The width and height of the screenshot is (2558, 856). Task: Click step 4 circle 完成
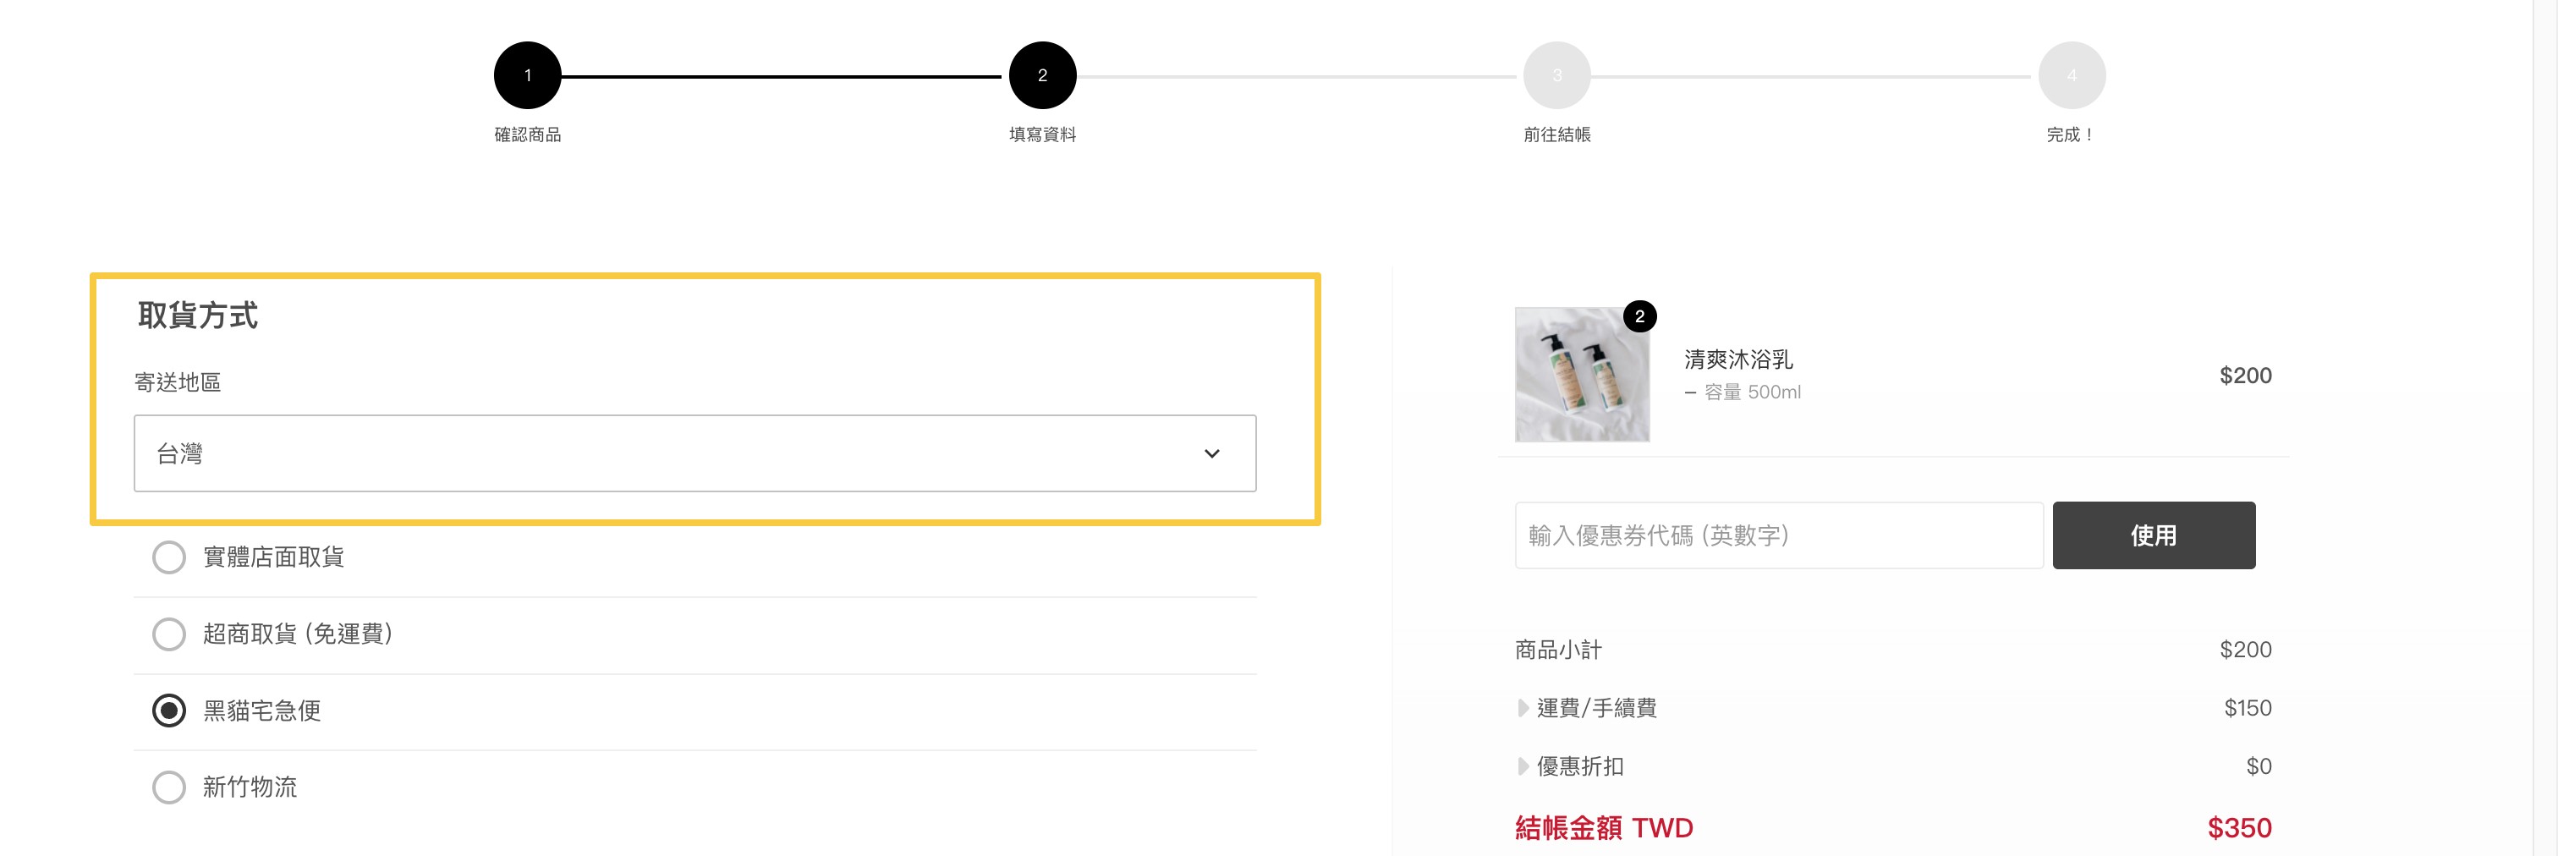[2071, 75]
